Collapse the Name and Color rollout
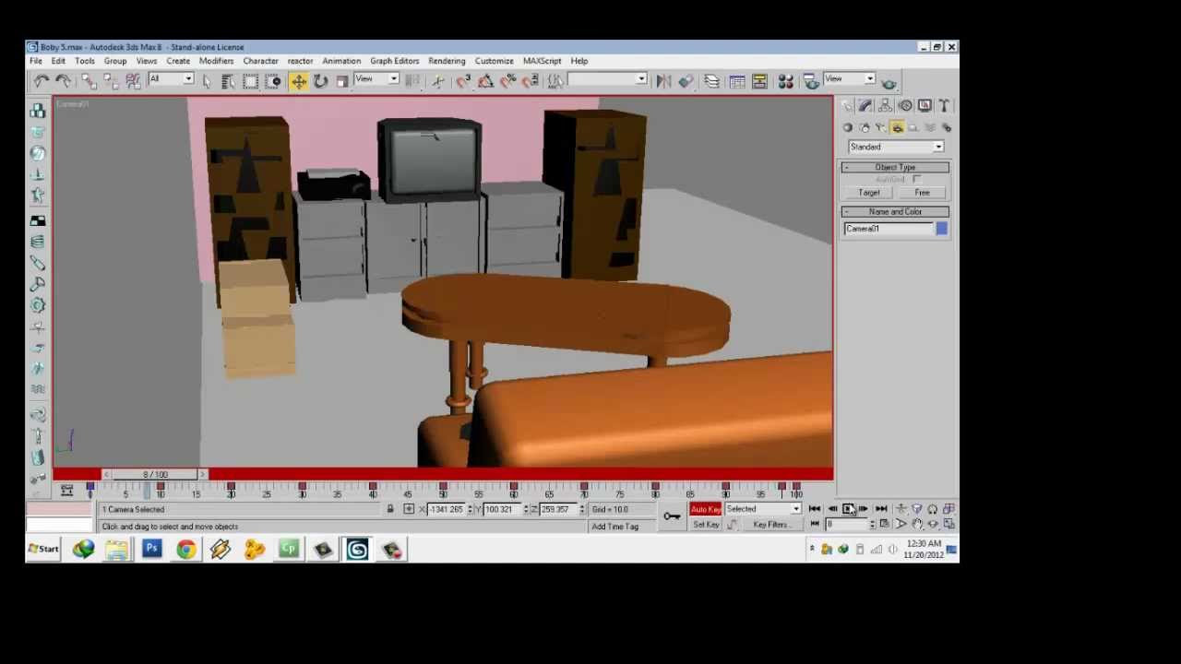This screenshot has width=1181, height=664. pyautogui.click(x=895, y=212)
